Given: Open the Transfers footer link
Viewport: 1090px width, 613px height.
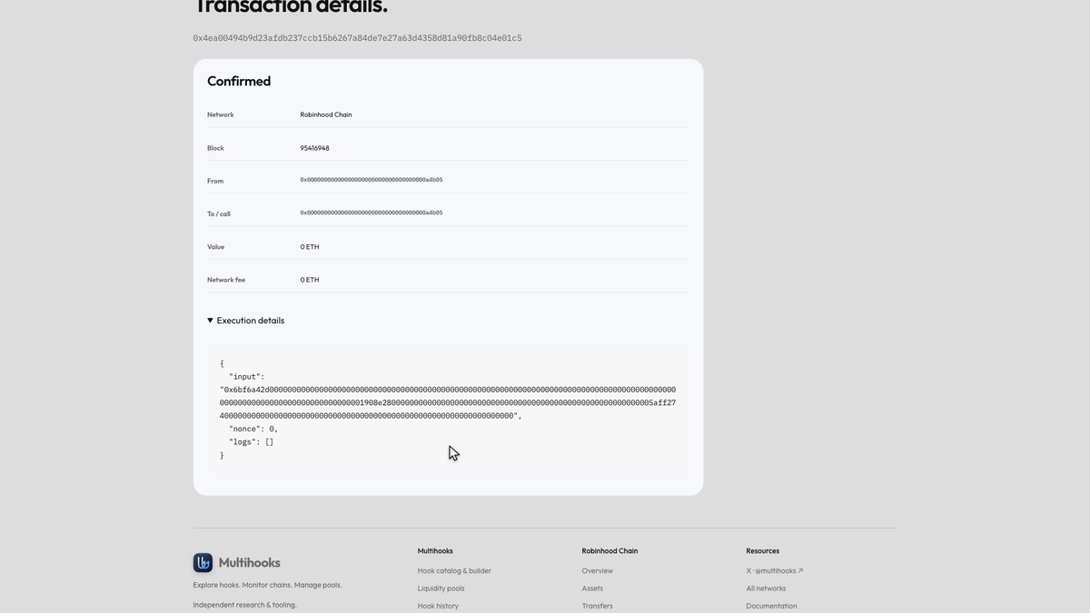Looking at the screenshot, I should (598, 606).
